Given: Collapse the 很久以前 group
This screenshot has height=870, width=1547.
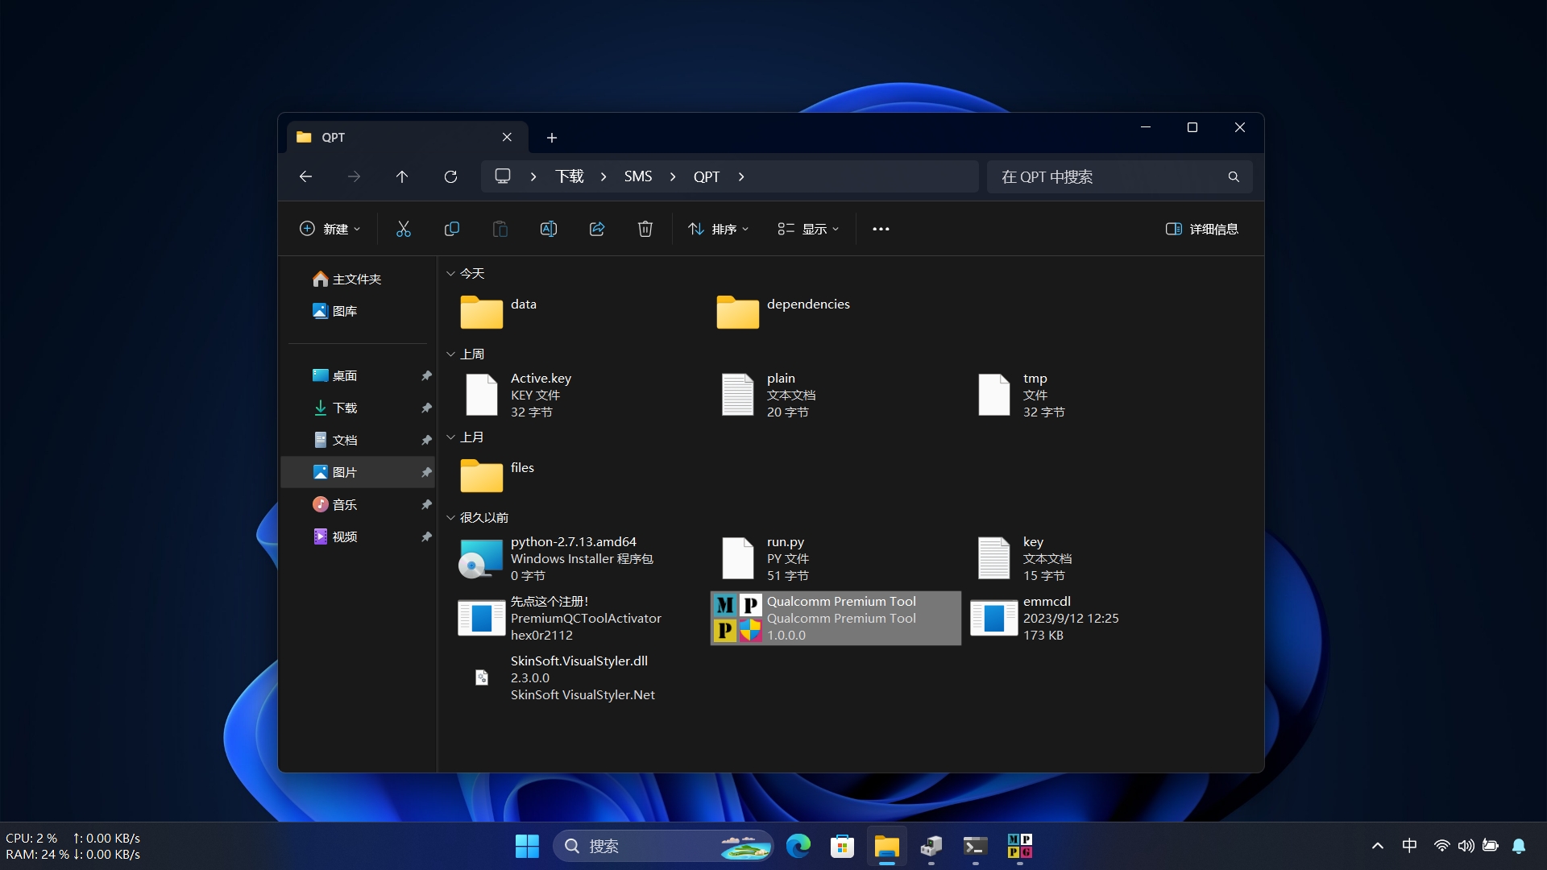Looking at the screenshot, I should point(451,518).
